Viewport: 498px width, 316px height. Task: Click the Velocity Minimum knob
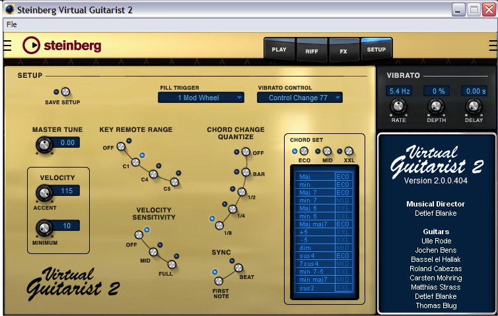[x=44, y=228]
